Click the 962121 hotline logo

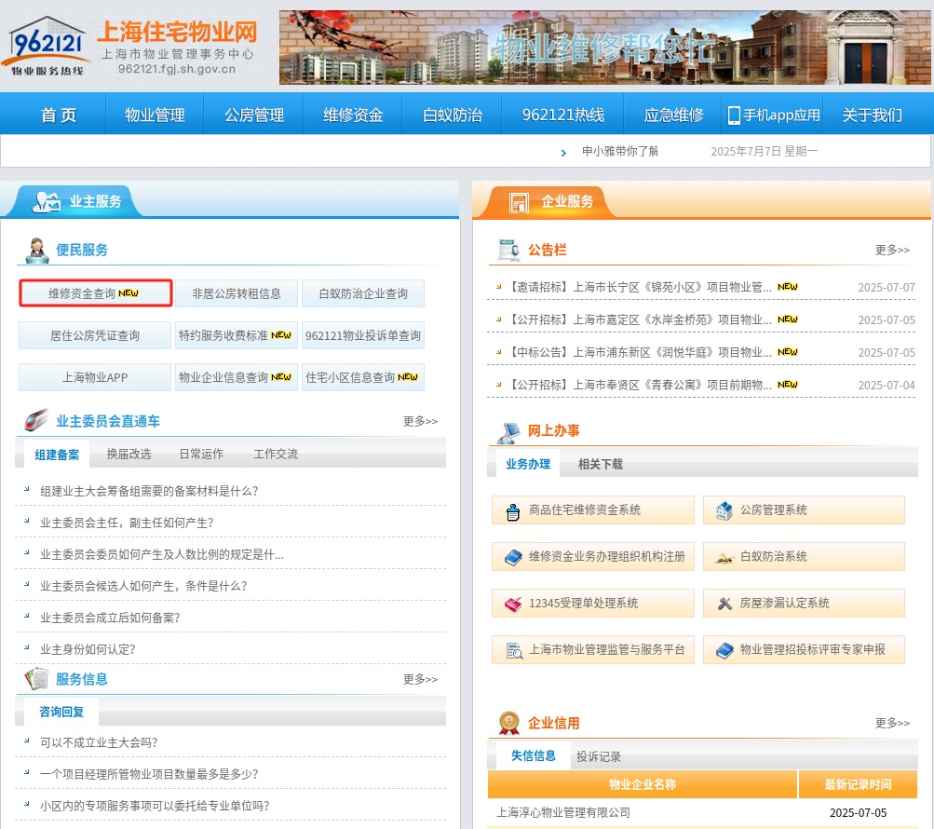(x=48, y=48)
